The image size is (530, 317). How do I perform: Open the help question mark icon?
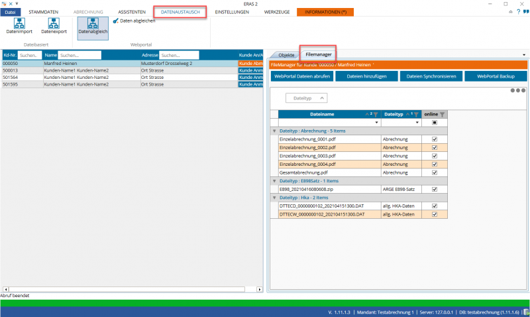518,12
